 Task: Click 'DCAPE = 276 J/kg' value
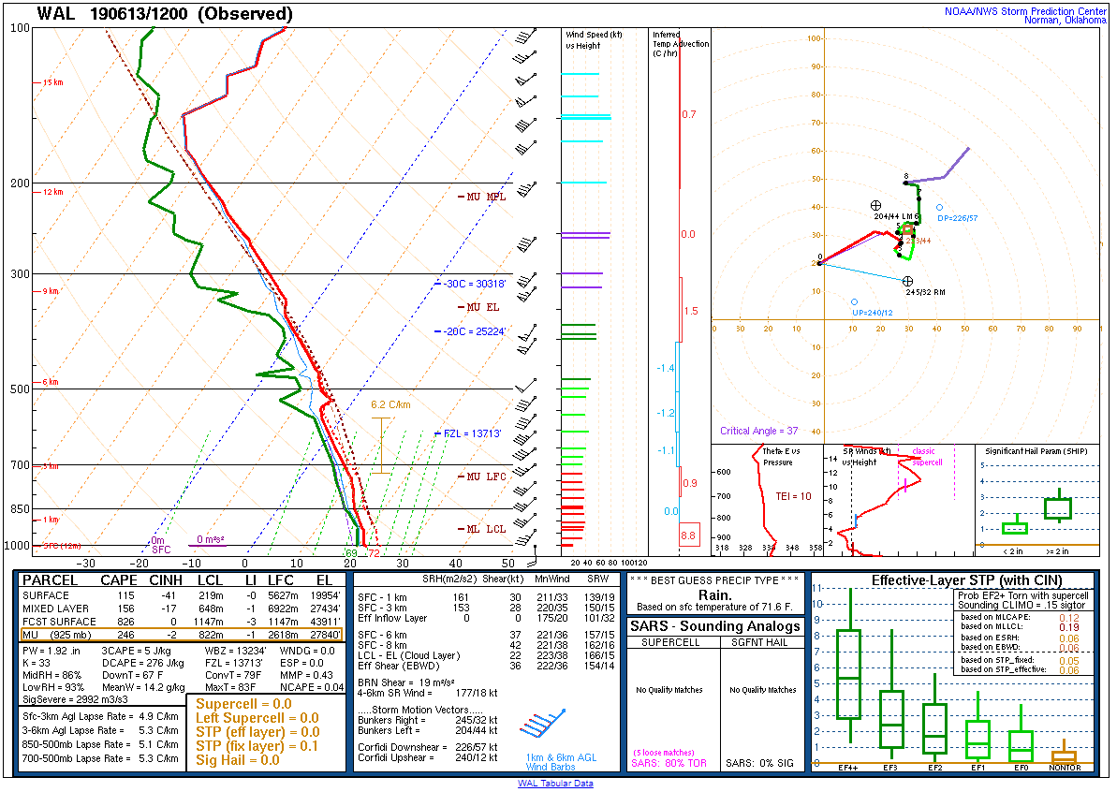tap(142, 663)
